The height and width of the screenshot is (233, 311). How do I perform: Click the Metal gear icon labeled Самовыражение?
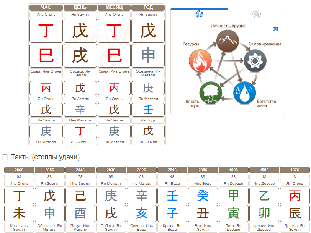point(255,61)
